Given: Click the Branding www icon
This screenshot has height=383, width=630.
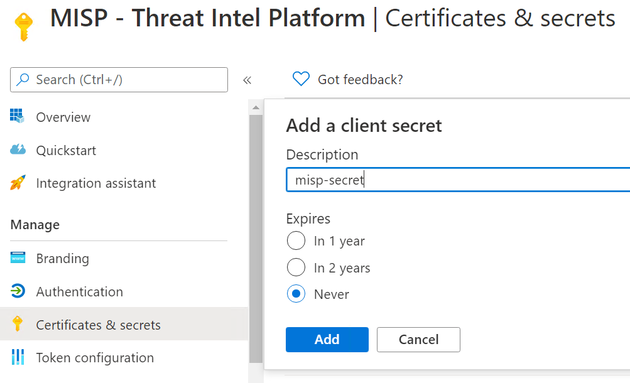Looking at the screenshot, I should 18,258.
